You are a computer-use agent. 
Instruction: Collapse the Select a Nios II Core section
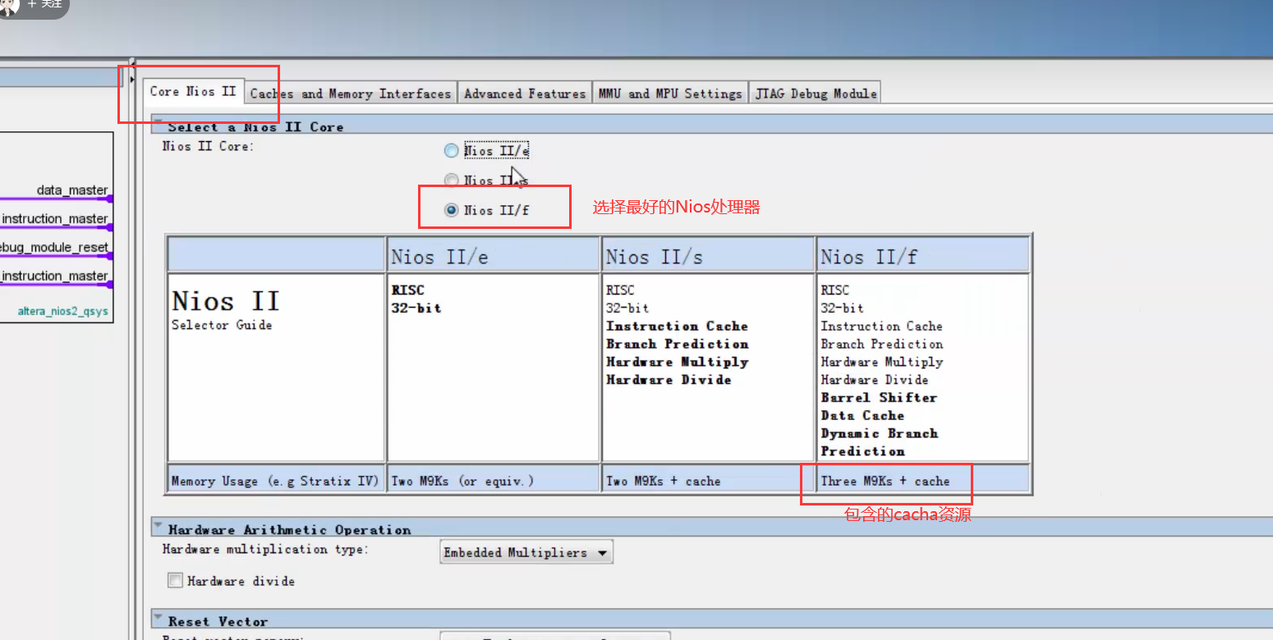pyautogui.click(x=158, y=121)
